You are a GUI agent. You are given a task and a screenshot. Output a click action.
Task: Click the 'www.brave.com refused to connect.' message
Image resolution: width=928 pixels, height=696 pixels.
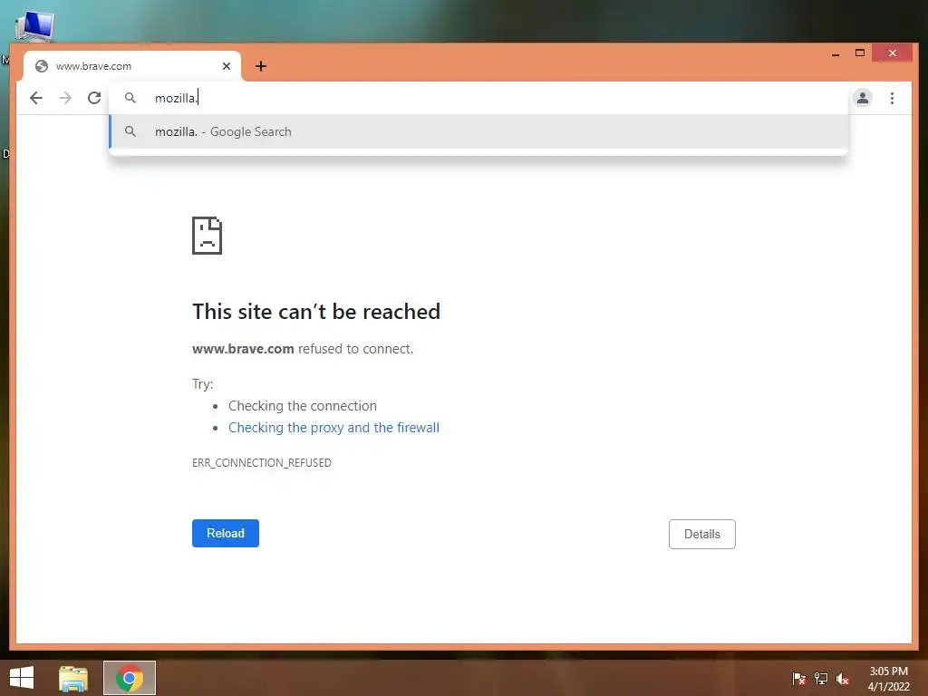point(303,349)
